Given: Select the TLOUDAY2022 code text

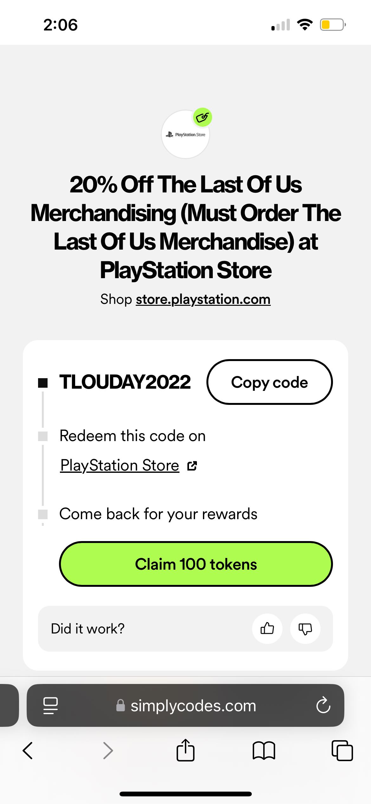Looking at the screenshot, I should [x=125, y=382].
